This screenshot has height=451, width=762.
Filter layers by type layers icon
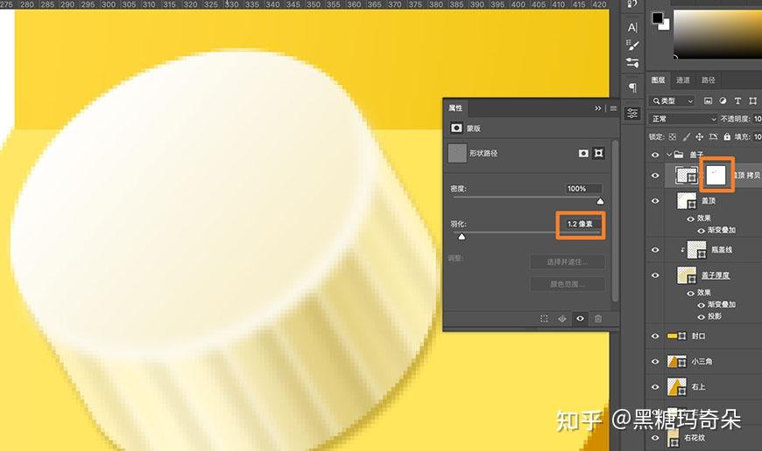click(737, 101)
